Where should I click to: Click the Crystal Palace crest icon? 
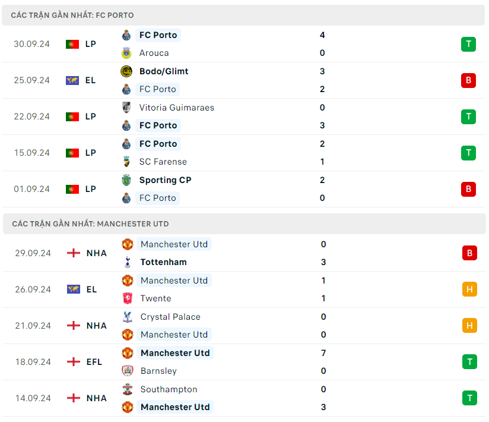(127, 317)
